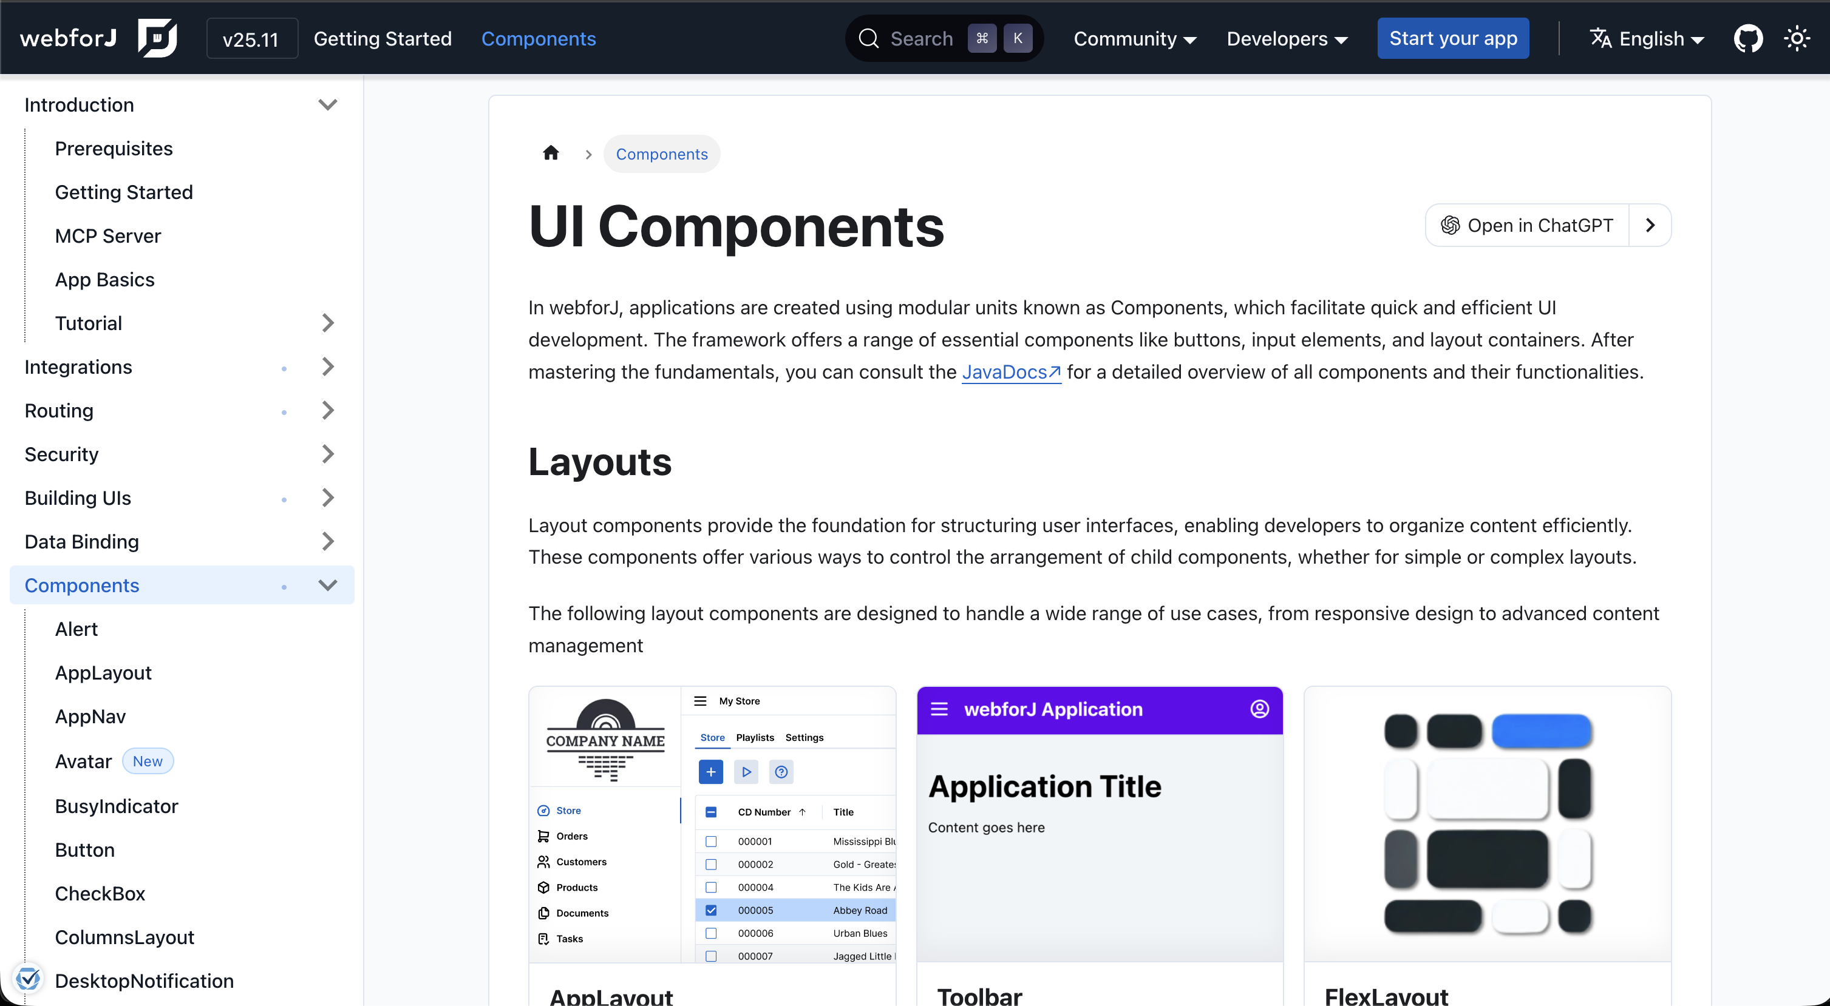Click the play icon in the My Store preview
Screen dimensions: 1830x1006
coord(746,772)
